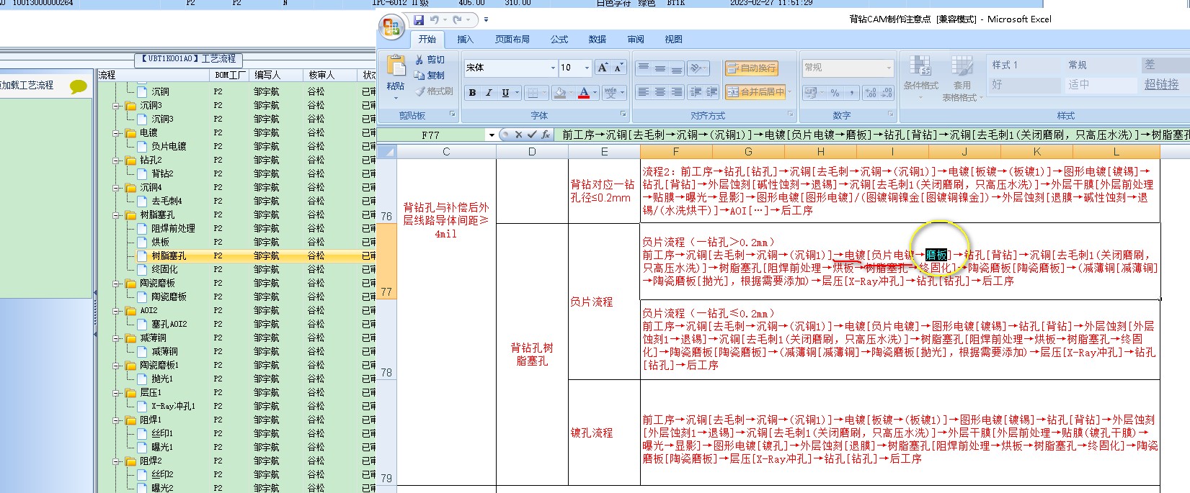Activate the Format Painter 格式刷
The width and height of the screenshot is (1190, 493).
(x=434, y=91)
